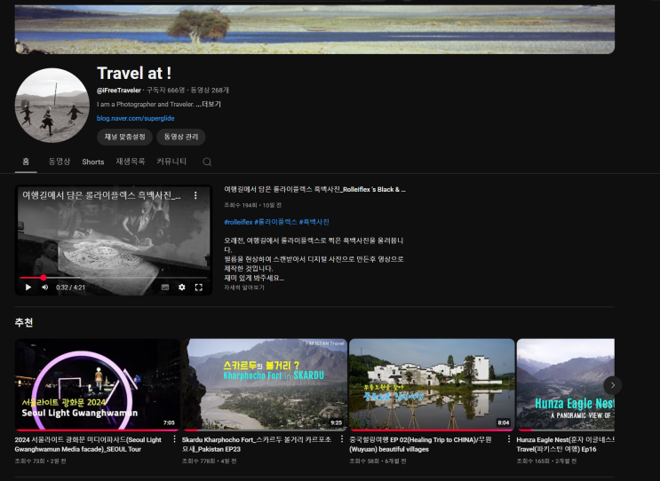Enter fullscreen on the featured video
This screenshot has height=481, width=660.
pyautogui.click(x=199, y=288)
